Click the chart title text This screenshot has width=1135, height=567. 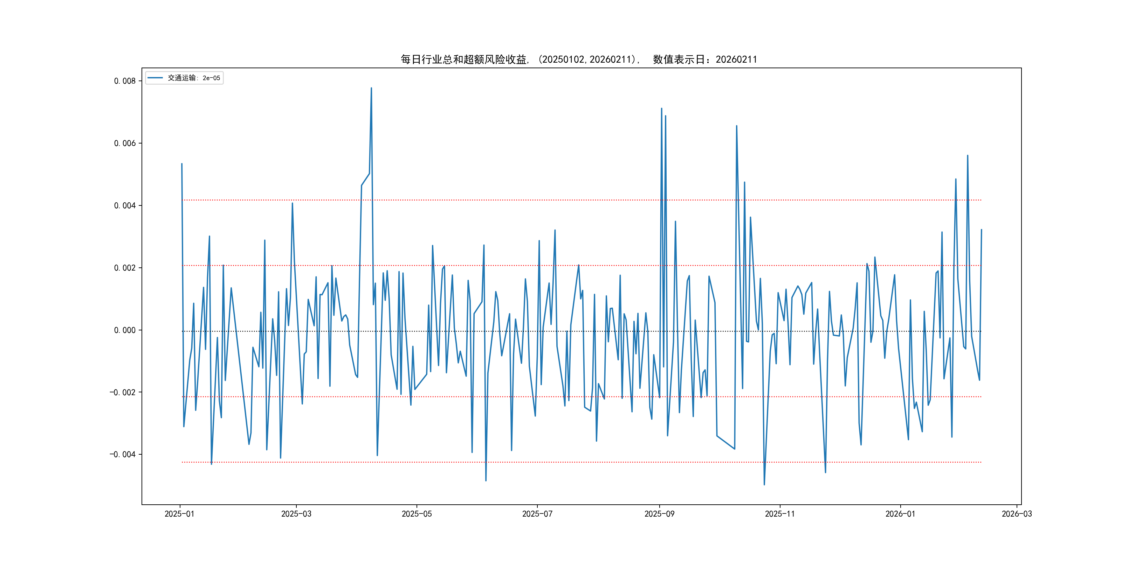coord(578,59)
